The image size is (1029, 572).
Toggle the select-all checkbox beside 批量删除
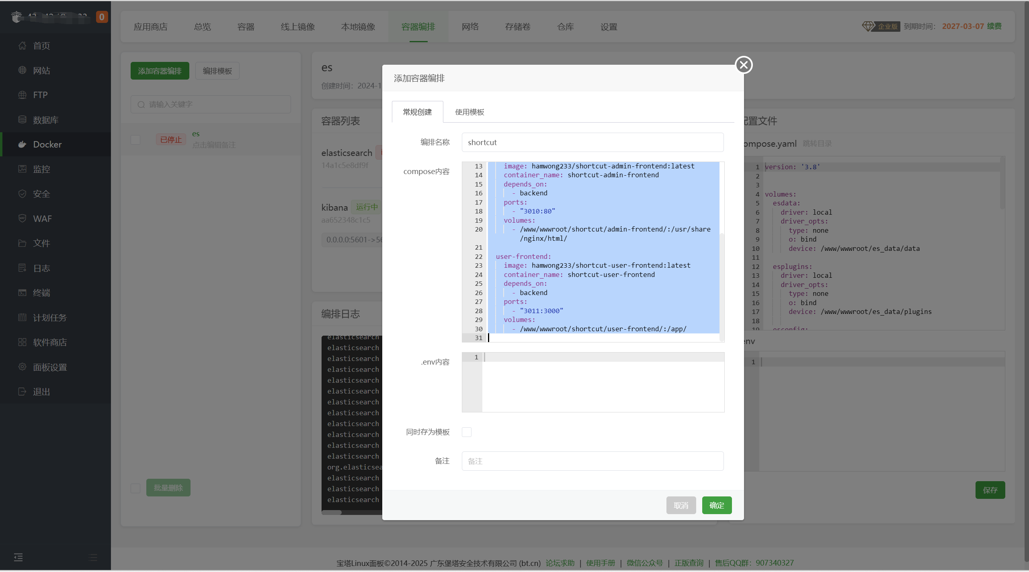pos(135,488)
